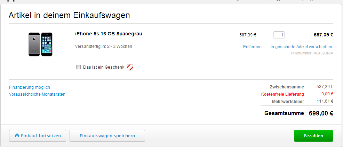The image size is (343, 147).
Task: Tick the "Das ist ein Geschenk" checkbox
Action: click(x=78, y=67)
